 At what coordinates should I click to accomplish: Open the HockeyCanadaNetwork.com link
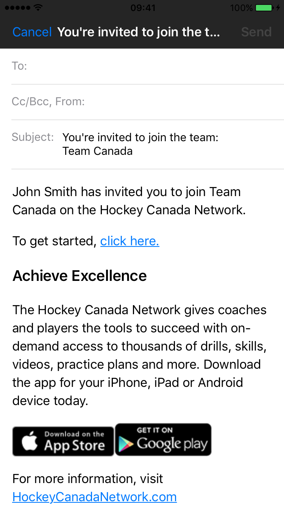(95, 496)
